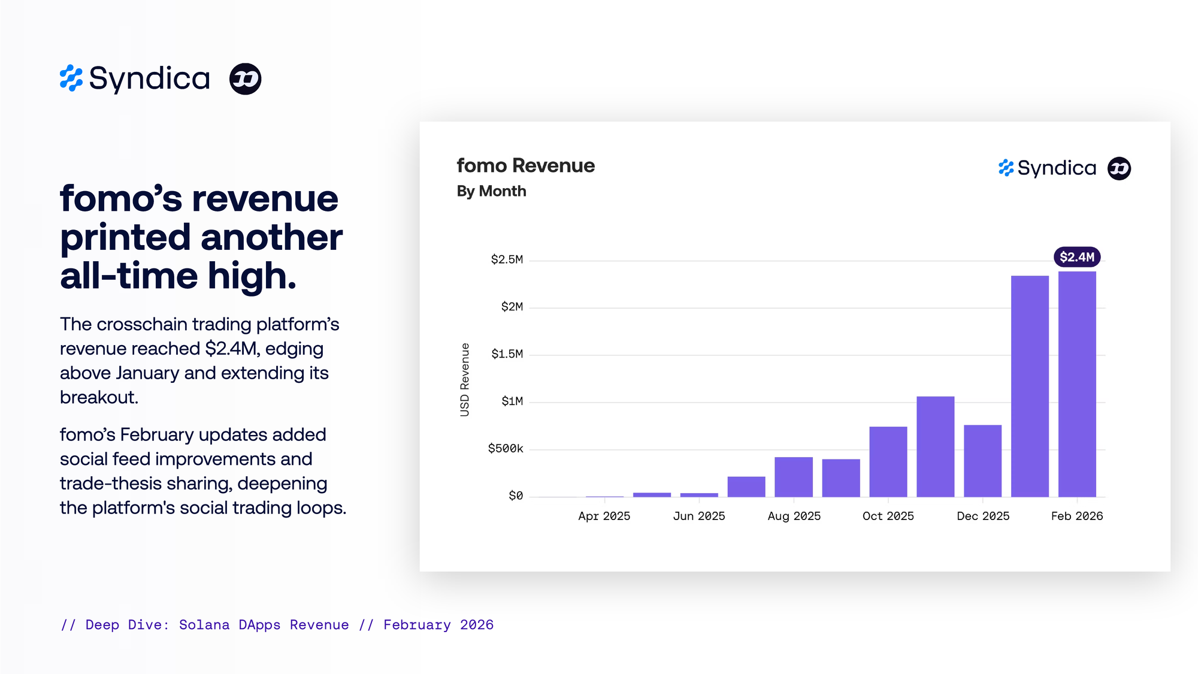
Task: Click the Oct 2025 revenue bar
Action: coord(888,461)
